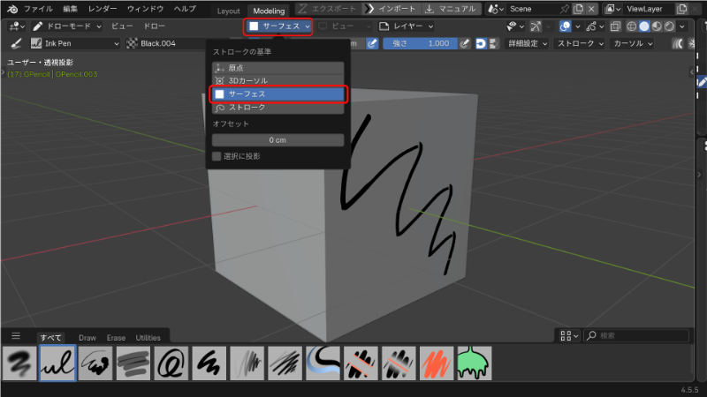Select 3Dカーソル stroke placement option
The image size is (707, 397).
coord(277,80)
